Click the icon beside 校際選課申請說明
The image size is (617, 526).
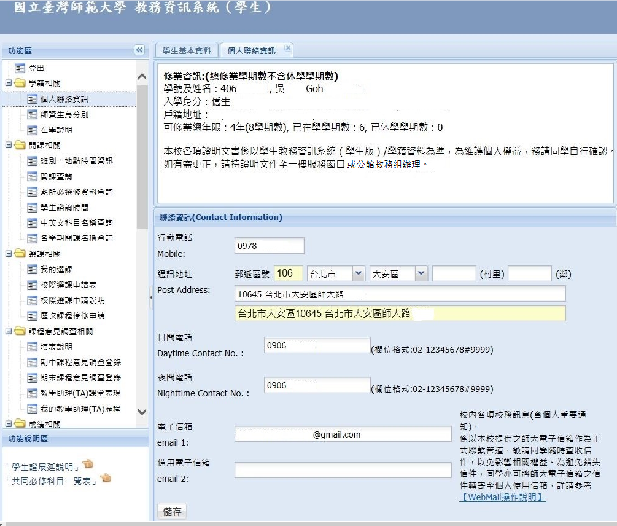[x=33, y=300]
